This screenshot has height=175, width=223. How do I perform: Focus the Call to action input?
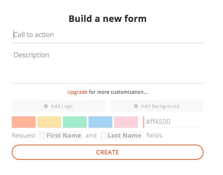108,35
